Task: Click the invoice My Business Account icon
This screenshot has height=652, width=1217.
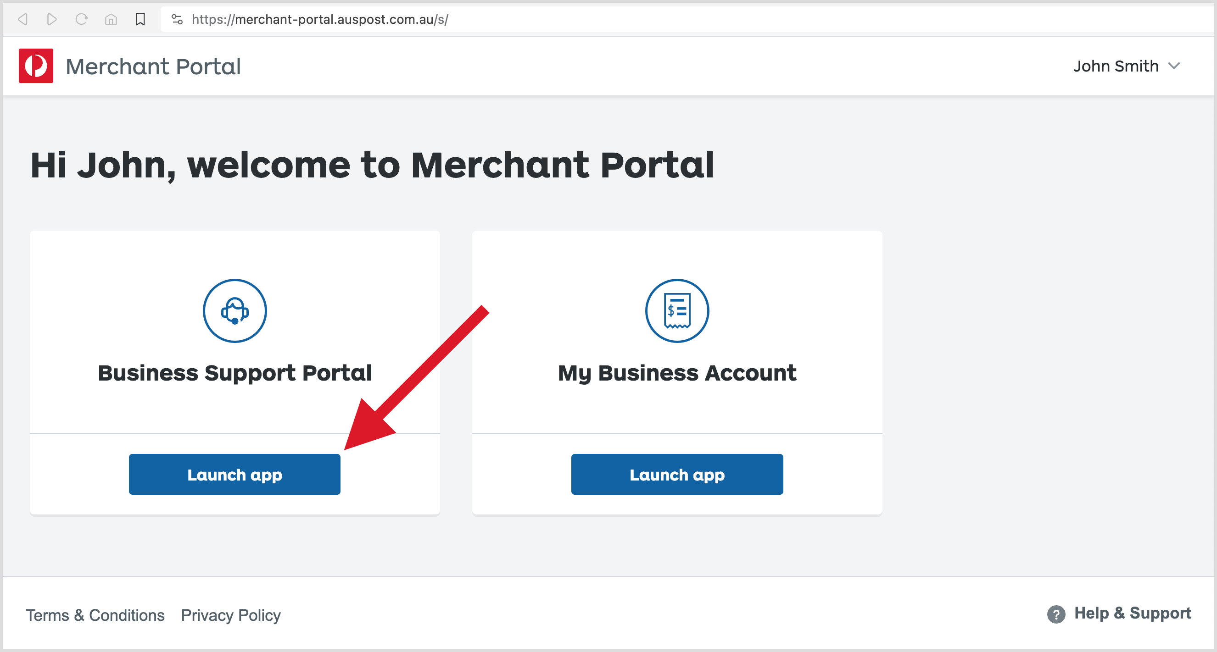Action: click(x=677, y=311)
